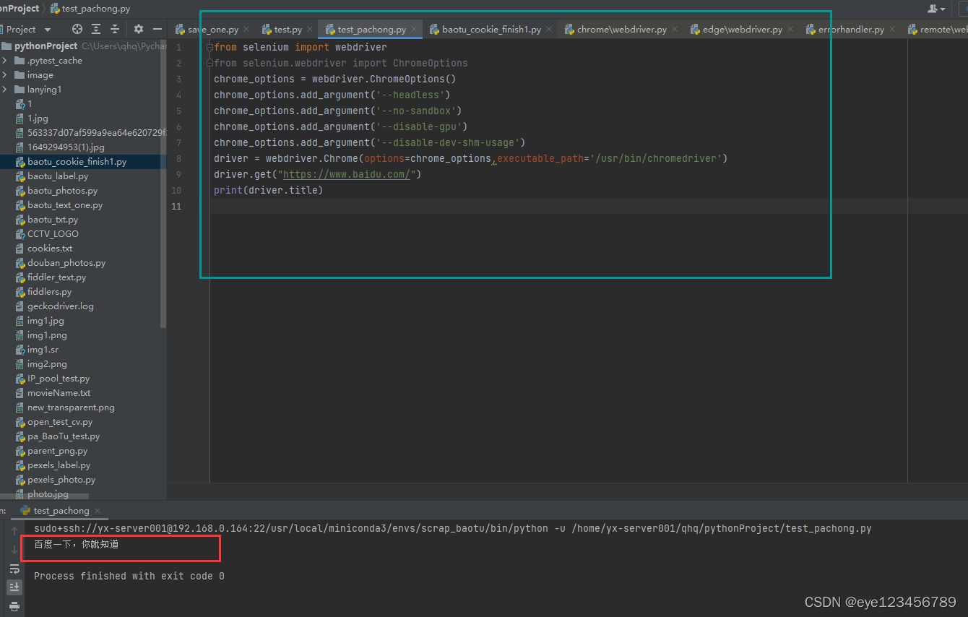Click the Python icon beside test_pachong console tab
968x617 pixels.
coord(25,509)
